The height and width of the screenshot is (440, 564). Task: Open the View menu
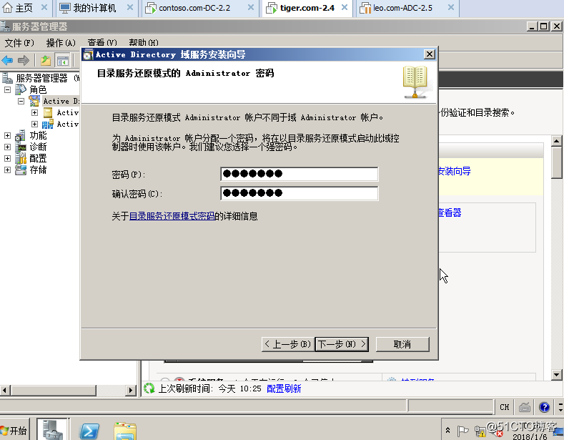point(102,43)
